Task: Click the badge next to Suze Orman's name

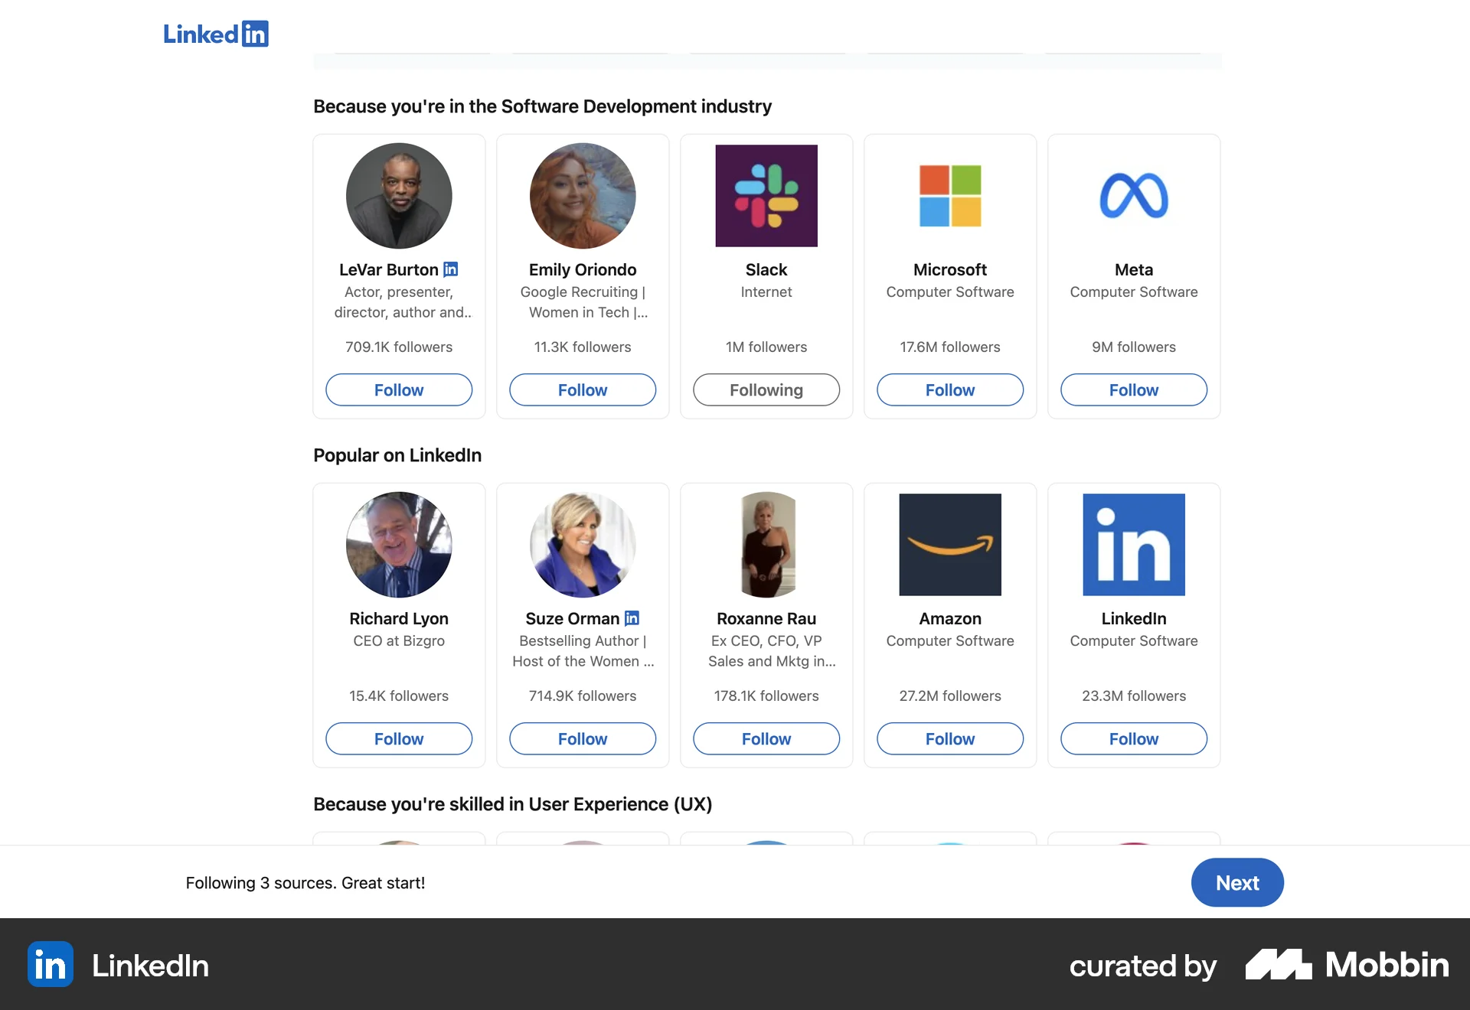Action: pyautogui.click(x=632, y=618)
